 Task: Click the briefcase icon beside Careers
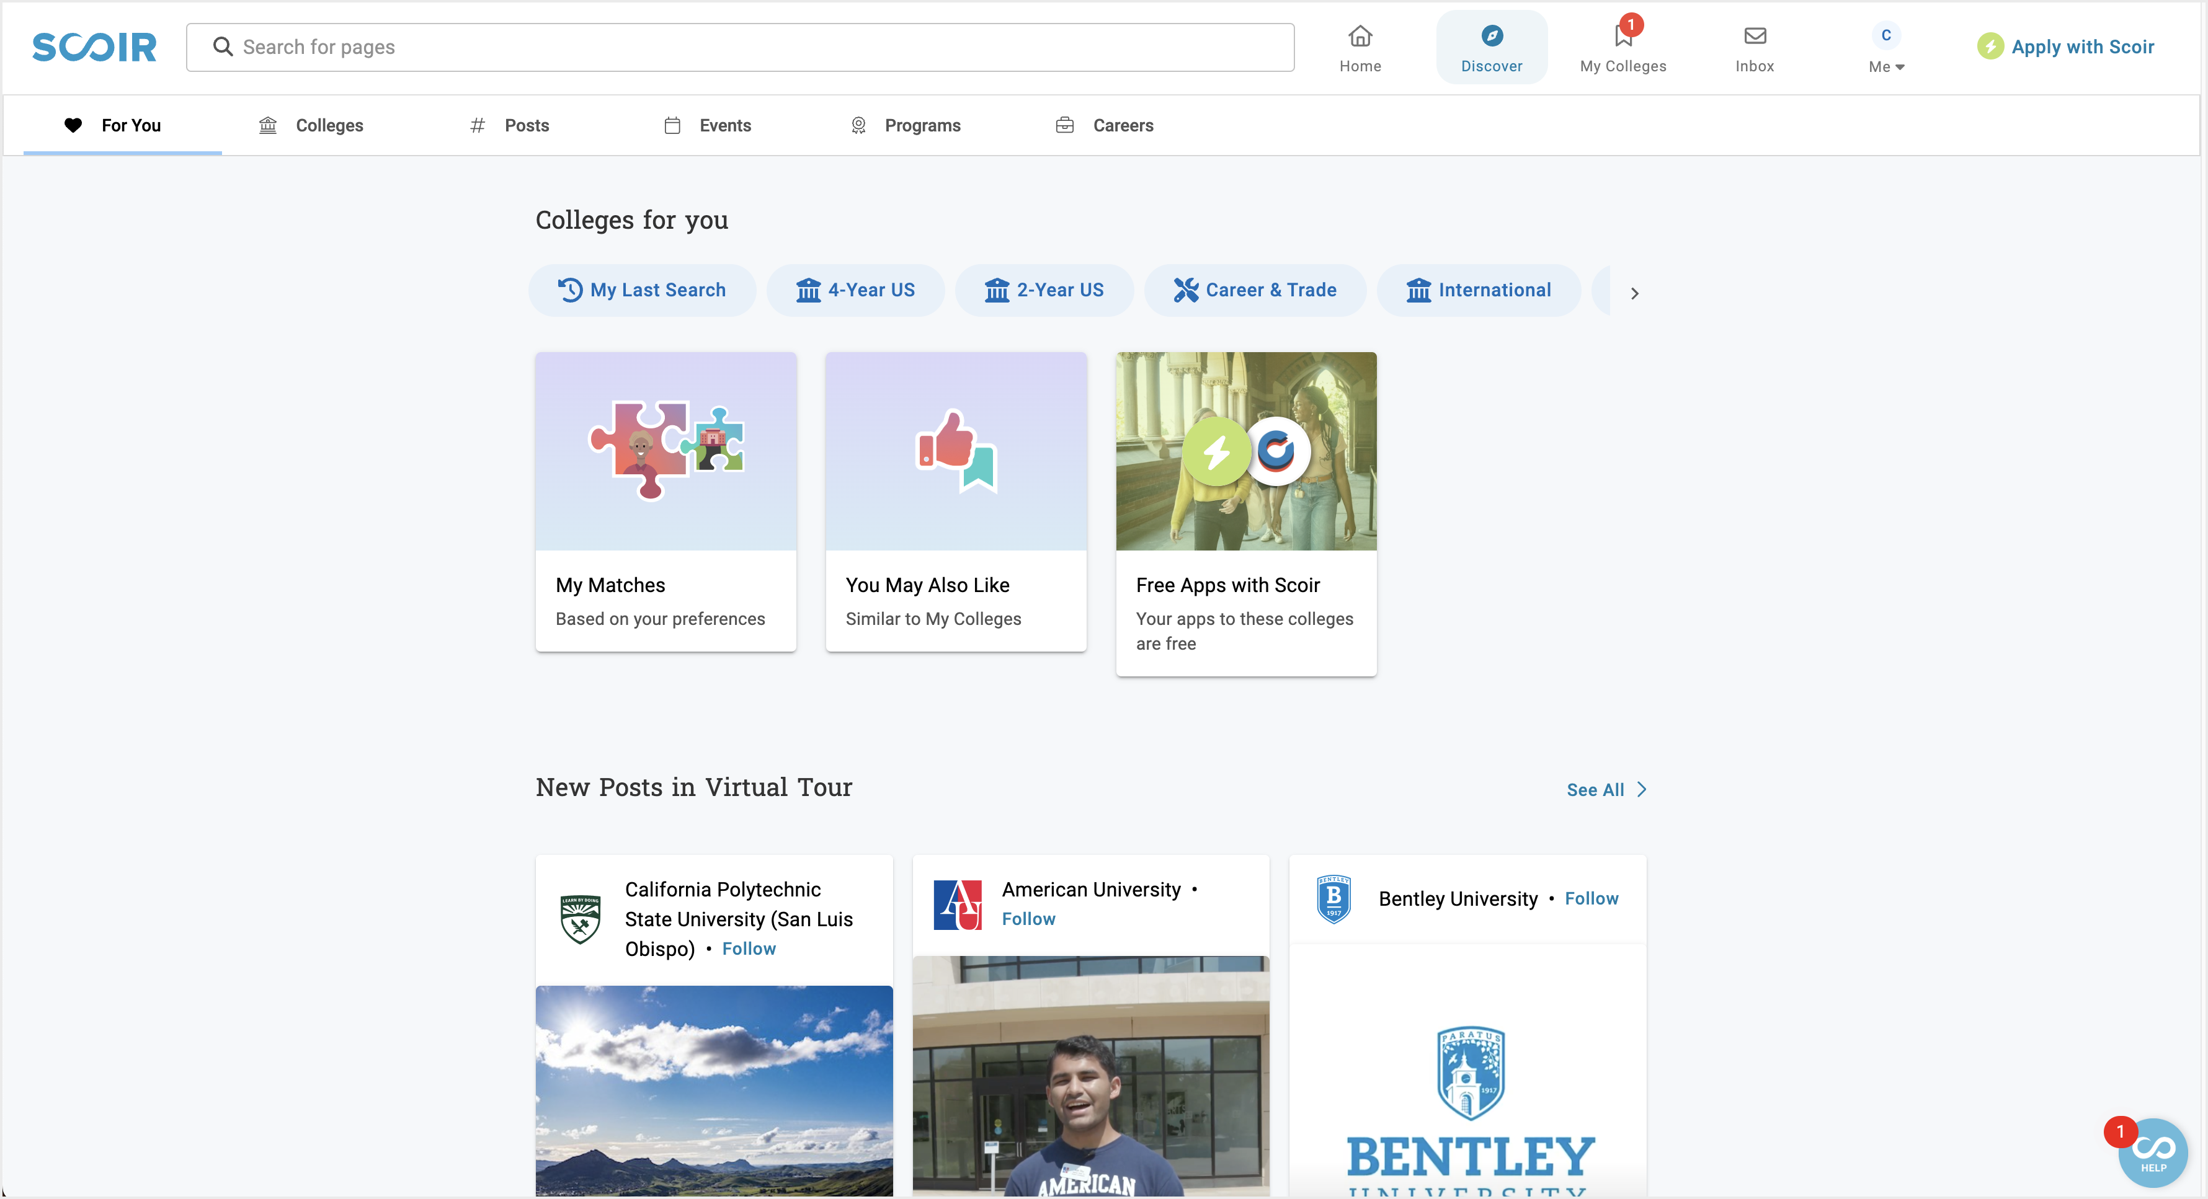click(1064, 125)
